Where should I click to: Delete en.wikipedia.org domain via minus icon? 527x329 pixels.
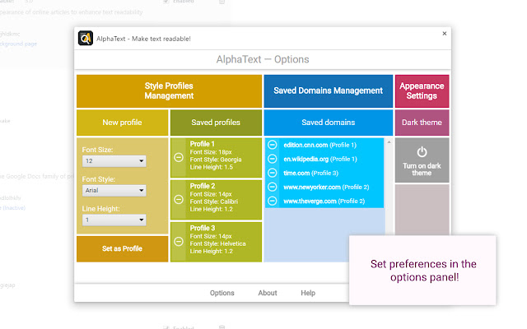(x=273, y=159)
